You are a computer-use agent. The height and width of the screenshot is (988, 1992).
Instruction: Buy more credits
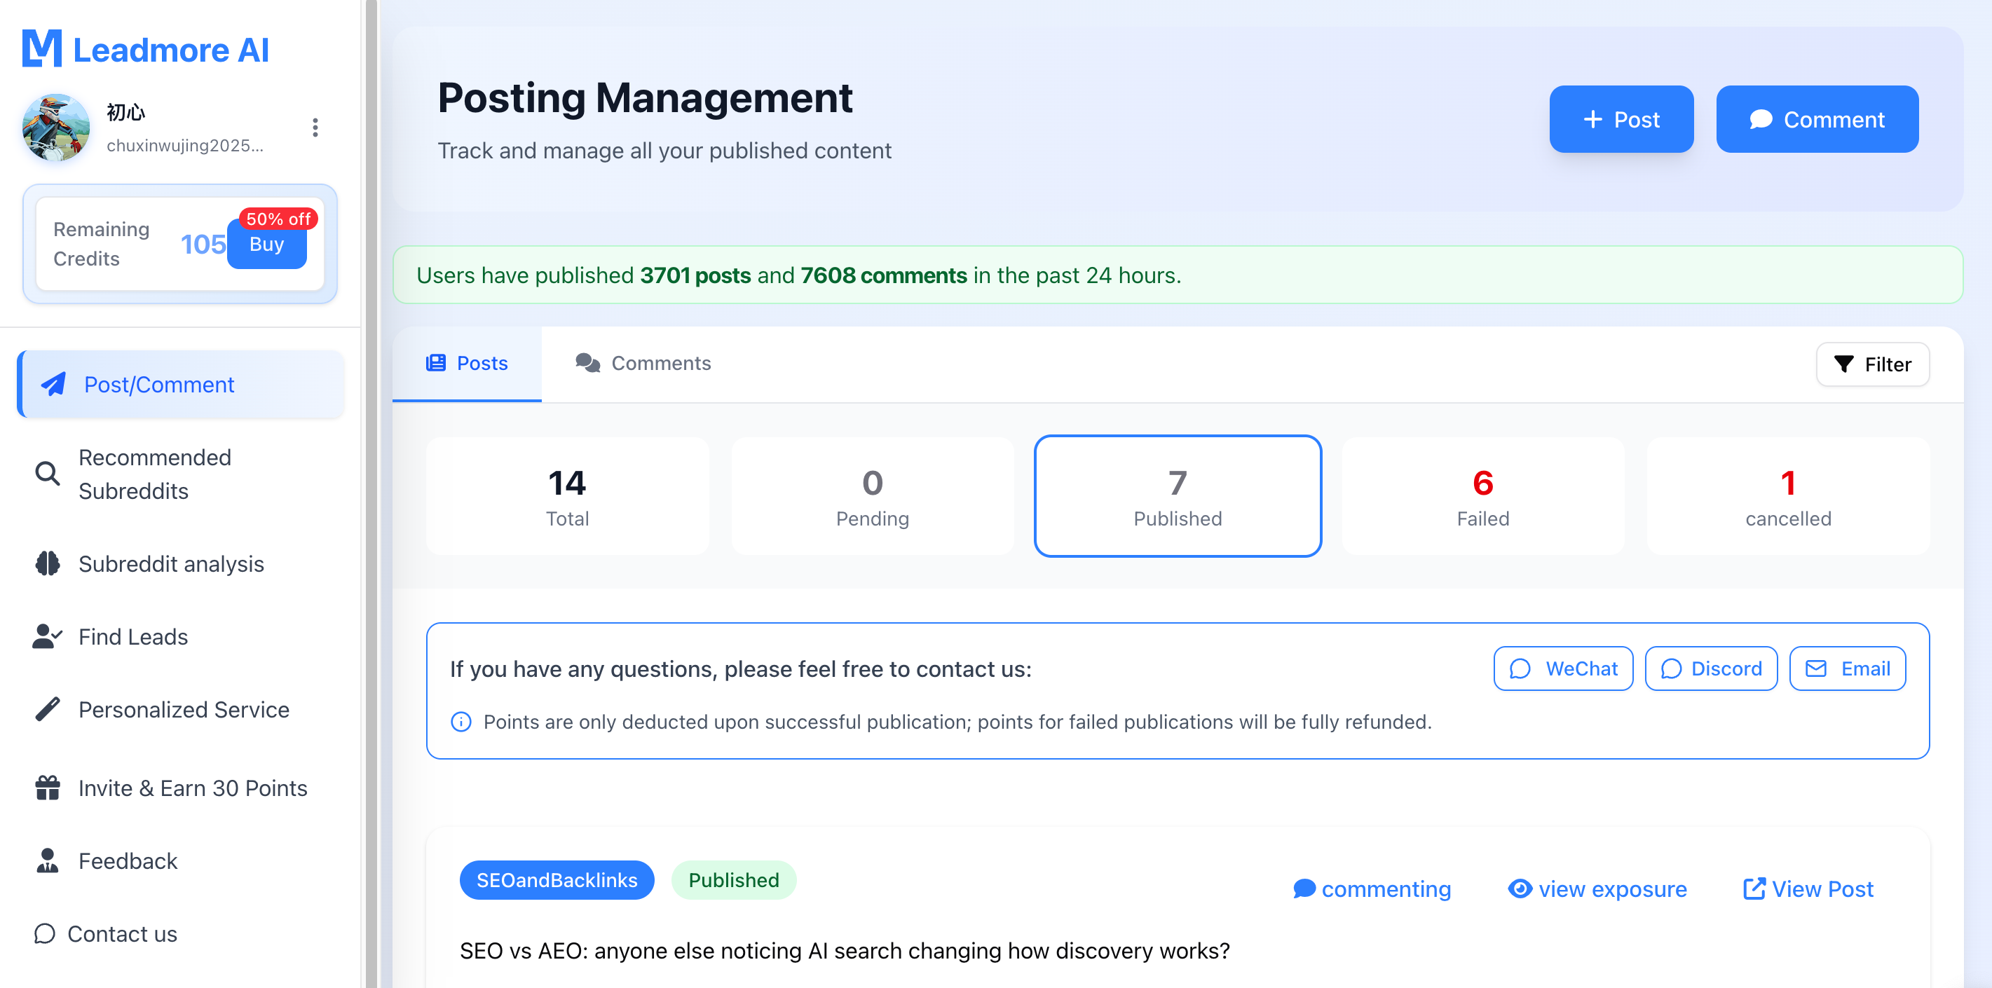click(267, 245)
